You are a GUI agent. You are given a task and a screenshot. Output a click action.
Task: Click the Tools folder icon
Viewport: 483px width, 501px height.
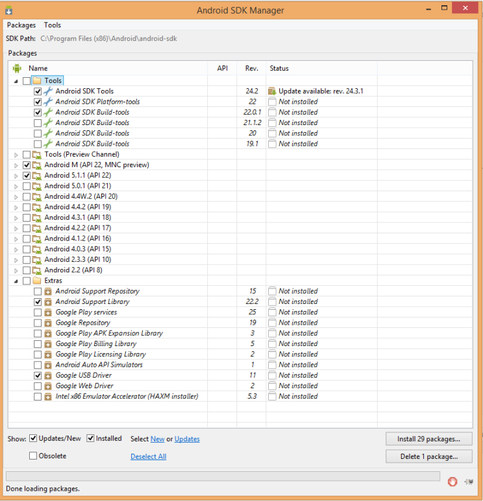click(x=37, y=81)
